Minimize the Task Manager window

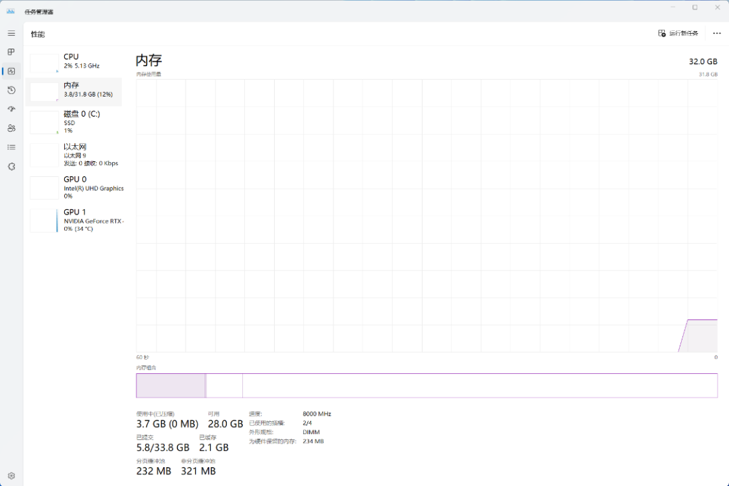tap(673, 7)
